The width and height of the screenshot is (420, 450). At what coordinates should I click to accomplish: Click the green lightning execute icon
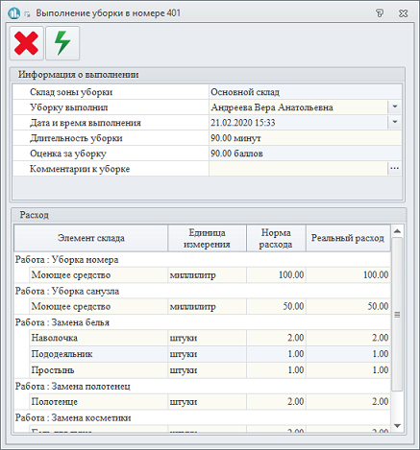click(62, 43)
